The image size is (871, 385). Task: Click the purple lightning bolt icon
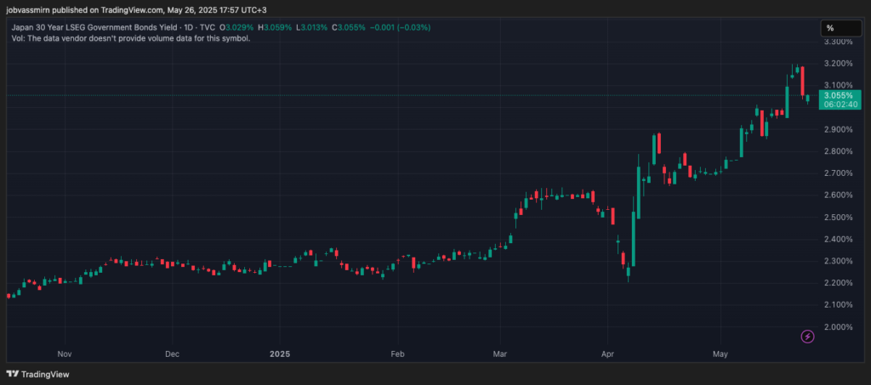pos(807,337)
